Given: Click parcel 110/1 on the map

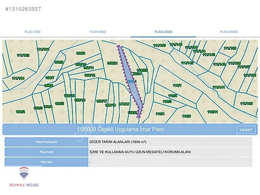Looking at the screenshot, I should (x=177, y=86).
